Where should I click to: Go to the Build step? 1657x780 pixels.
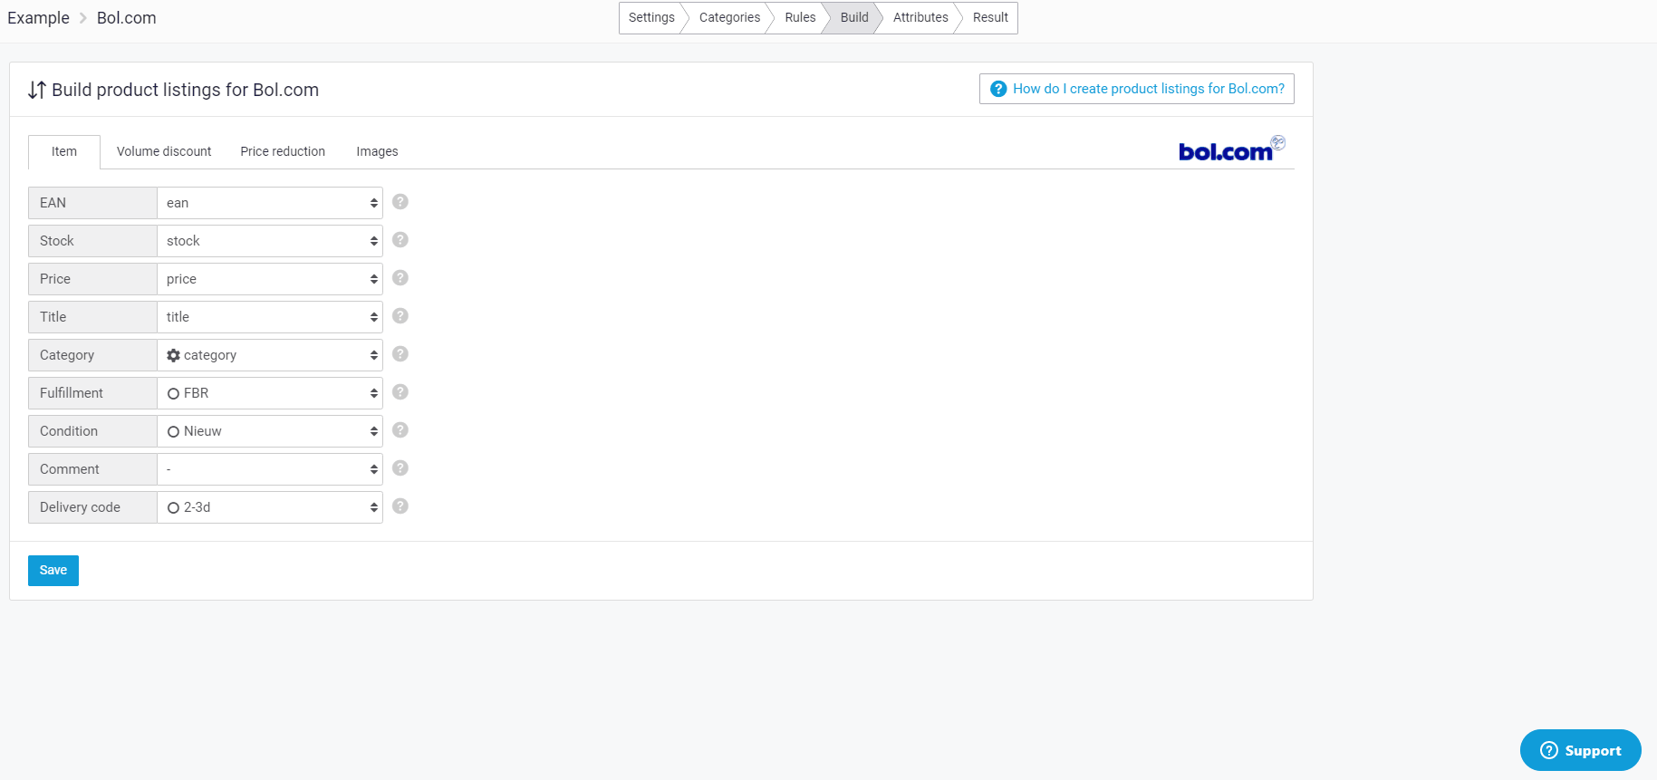854,17
